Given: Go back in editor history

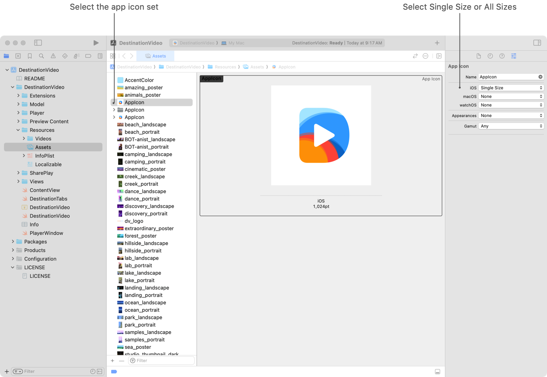Looking at the screenshot, I should pyautogui.click(x=124, y=56).
